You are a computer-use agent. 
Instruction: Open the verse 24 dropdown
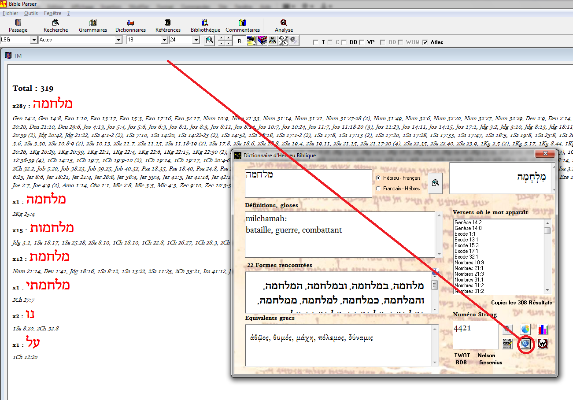tap(196, 40)
